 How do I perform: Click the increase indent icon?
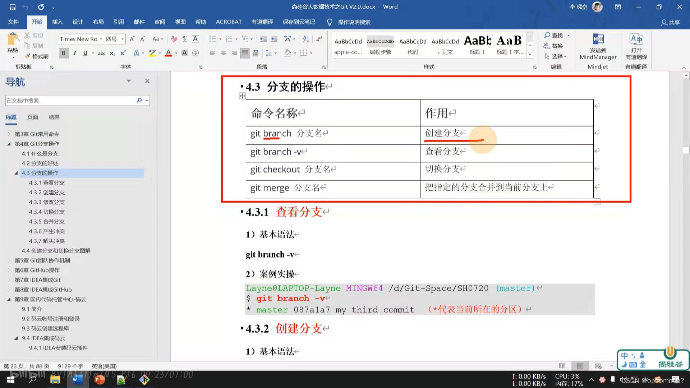tap(274, 39)
